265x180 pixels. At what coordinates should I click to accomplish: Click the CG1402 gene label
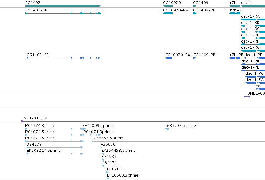click(x=33, y=3)
